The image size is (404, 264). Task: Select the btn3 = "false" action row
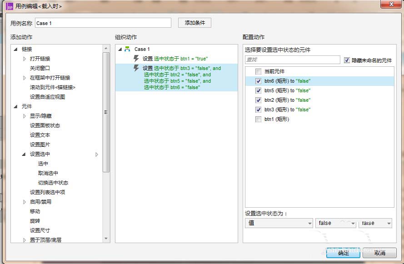point(176,78)
